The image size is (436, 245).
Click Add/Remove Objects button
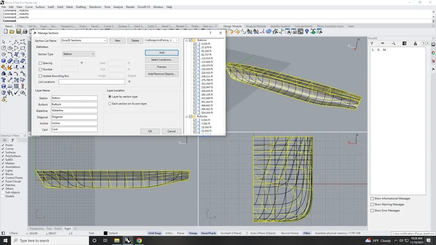162,74
